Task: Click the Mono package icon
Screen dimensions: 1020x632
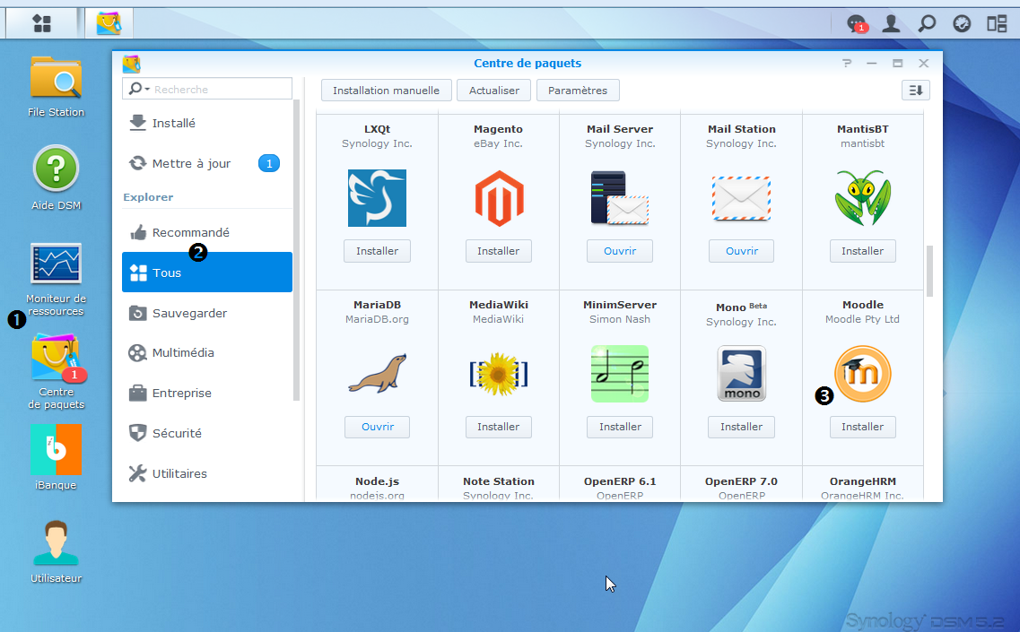Action: pyautogui.click(x=742, y=374)
